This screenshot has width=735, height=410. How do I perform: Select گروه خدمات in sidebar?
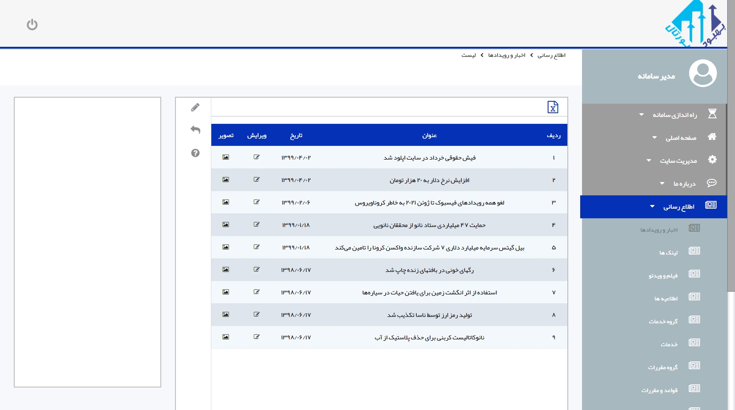pyautogui.click(x=663, y=321)
